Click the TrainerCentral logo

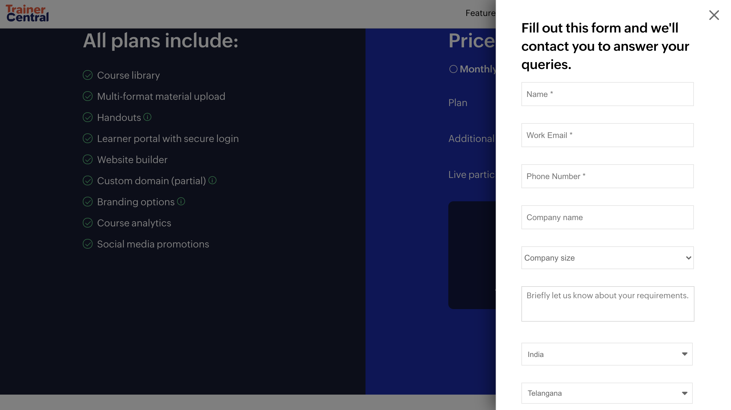(x=27, y=13)
